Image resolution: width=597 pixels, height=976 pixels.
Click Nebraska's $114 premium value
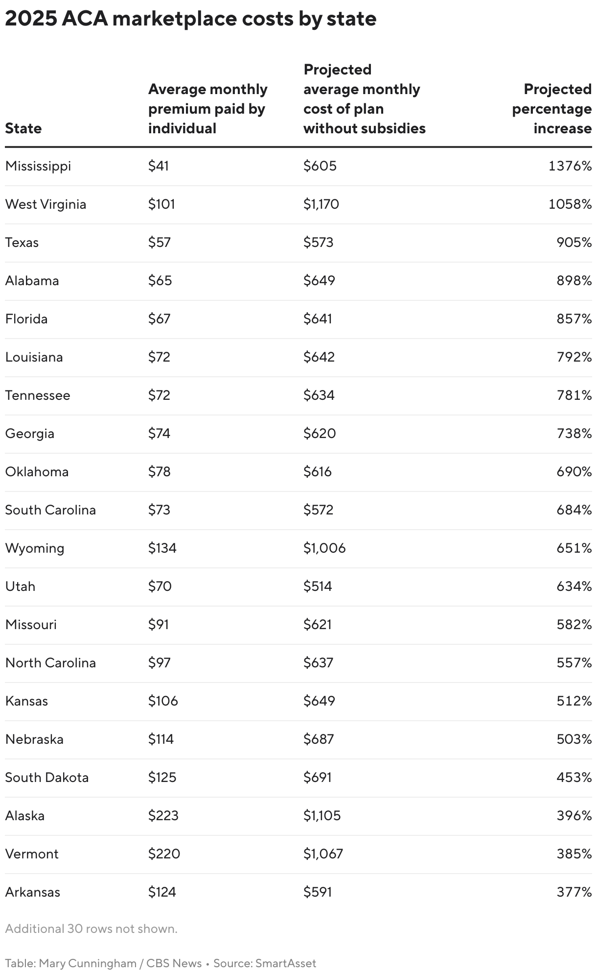(x=161, y=739)
